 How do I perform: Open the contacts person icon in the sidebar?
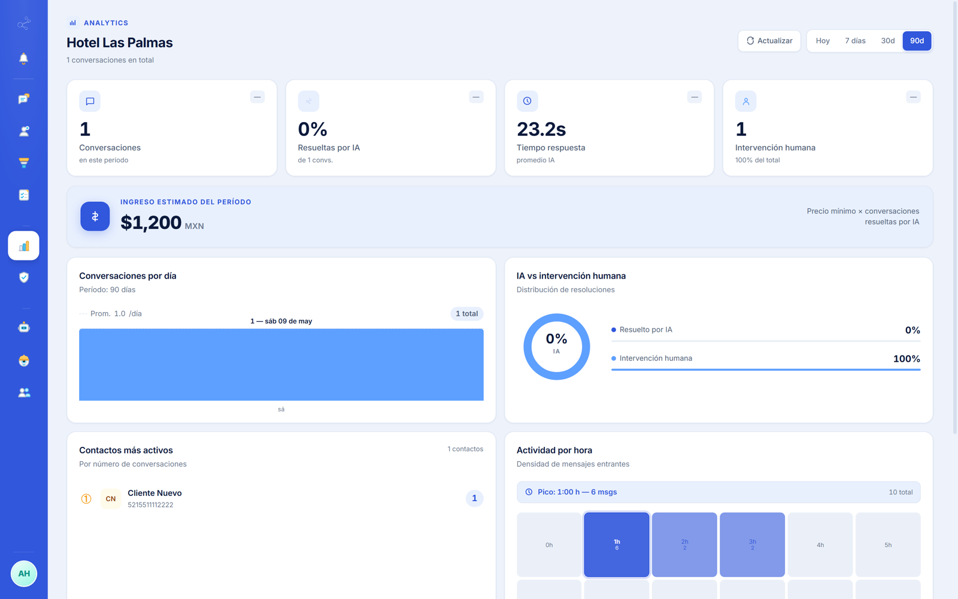[x=23, y=131]
